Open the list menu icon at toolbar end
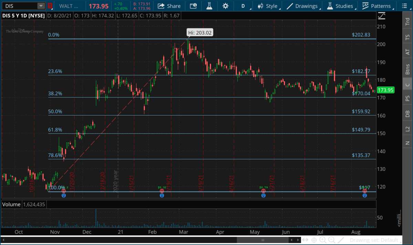The image size is (413, 245). pos(405,6)
